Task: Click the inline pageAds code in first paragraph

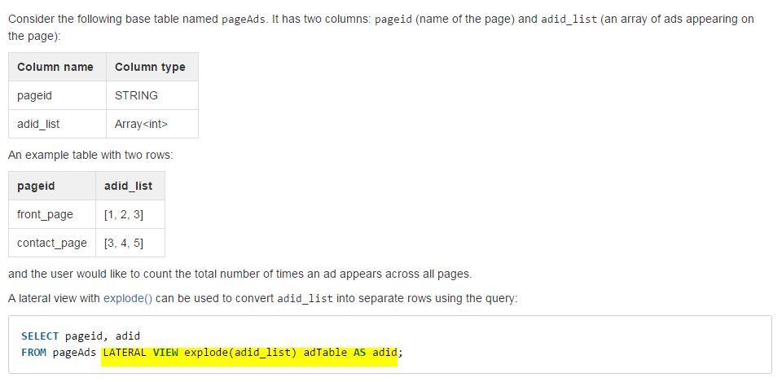Action: [244, 19]
